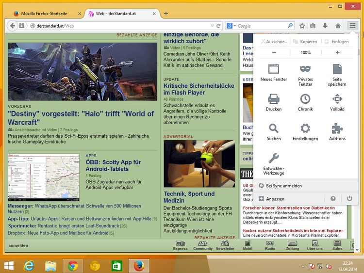The image size is (364, 273).
Task: Open the tennis ball advertorial image
Action: 199,163
